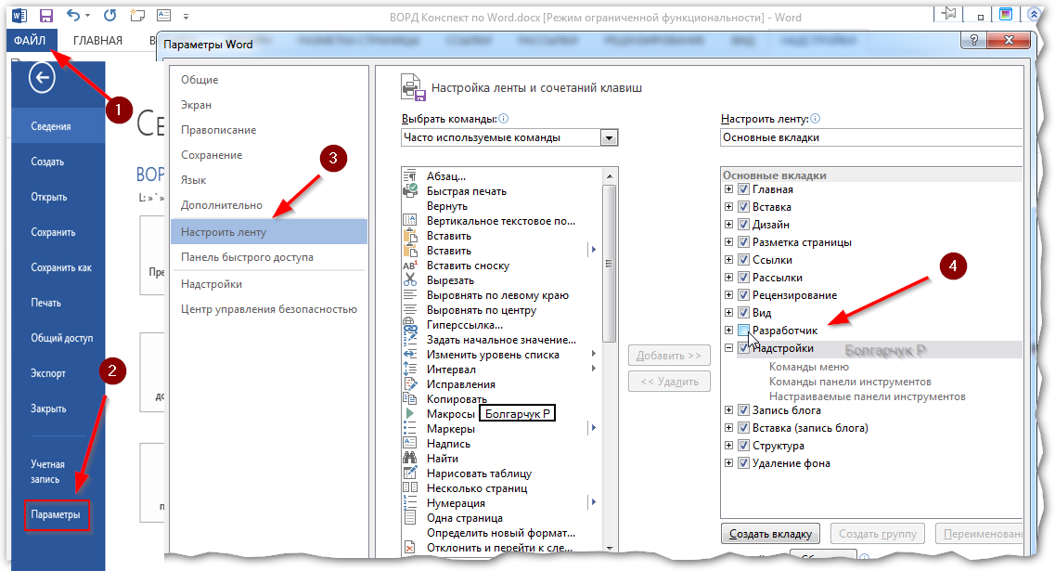
Task: Select the Копировать command icon
Action: pyautogui.click(x=410, y=398)
